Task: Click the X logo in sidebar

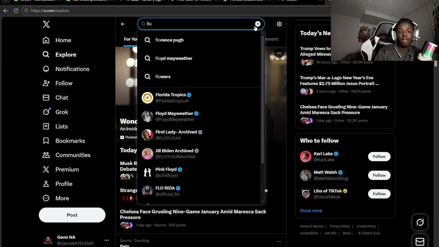Action: click(46, 24)
